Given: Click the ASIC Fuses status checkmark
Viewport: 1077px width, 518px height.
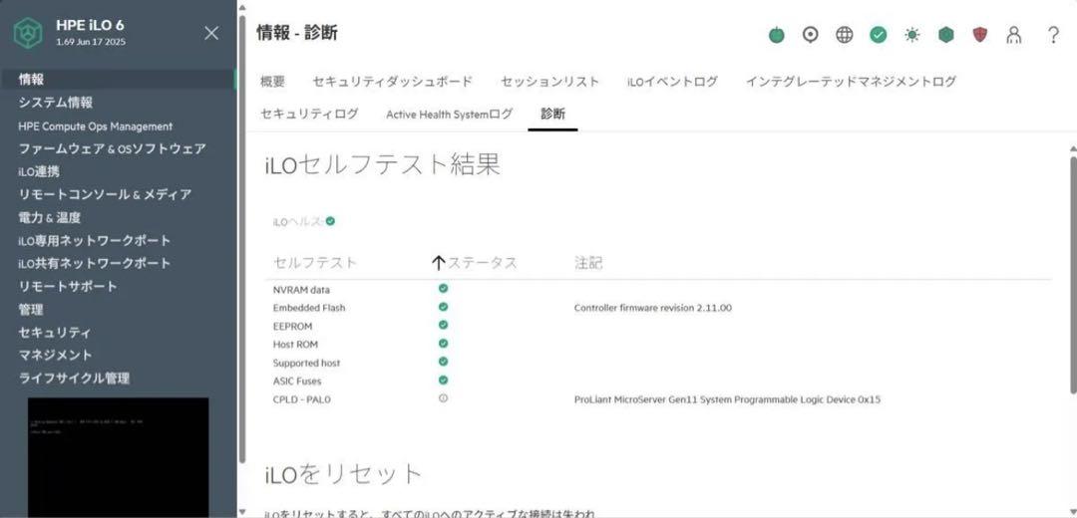Looking at the screenshot, I should 443,380.
